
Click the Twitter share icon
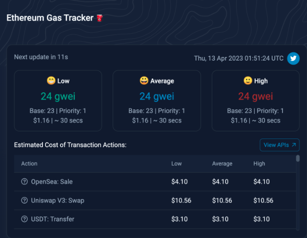pos(293,58)
